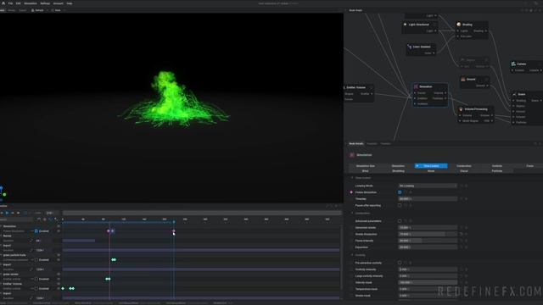Image resolution: width=543 pixels, height=305 pixels.
Task: Click the Volume output socket on Simulation node
Action: [x=445, y=93]
